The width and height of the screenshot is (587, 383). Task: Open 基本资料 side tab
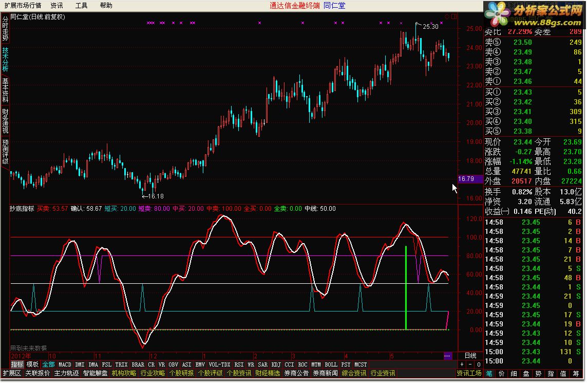(5, 90)
